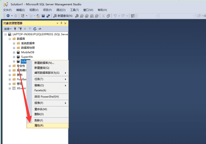206x144 pixels.
Task: Select the 系统数据库 folder
Action: tap(28, 43)
